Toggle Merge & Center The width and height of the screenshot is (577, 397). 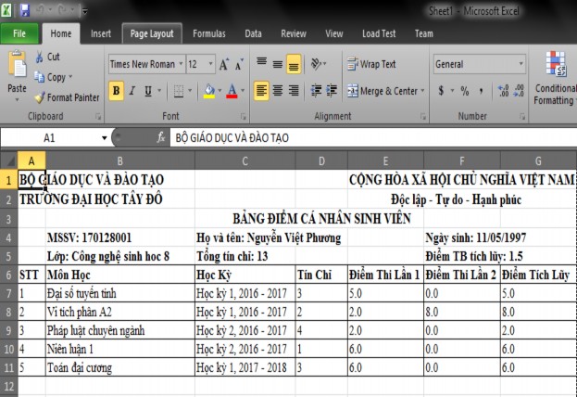point(383,91)
